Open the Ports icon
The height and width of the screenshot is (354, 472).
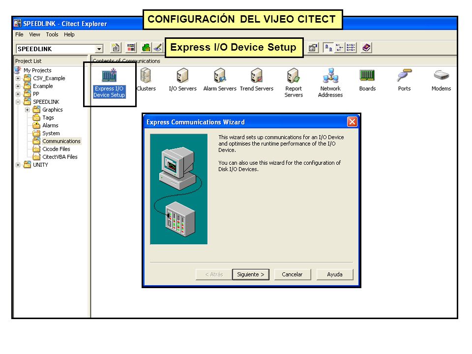pyautogui.click(x=404, y=80)
